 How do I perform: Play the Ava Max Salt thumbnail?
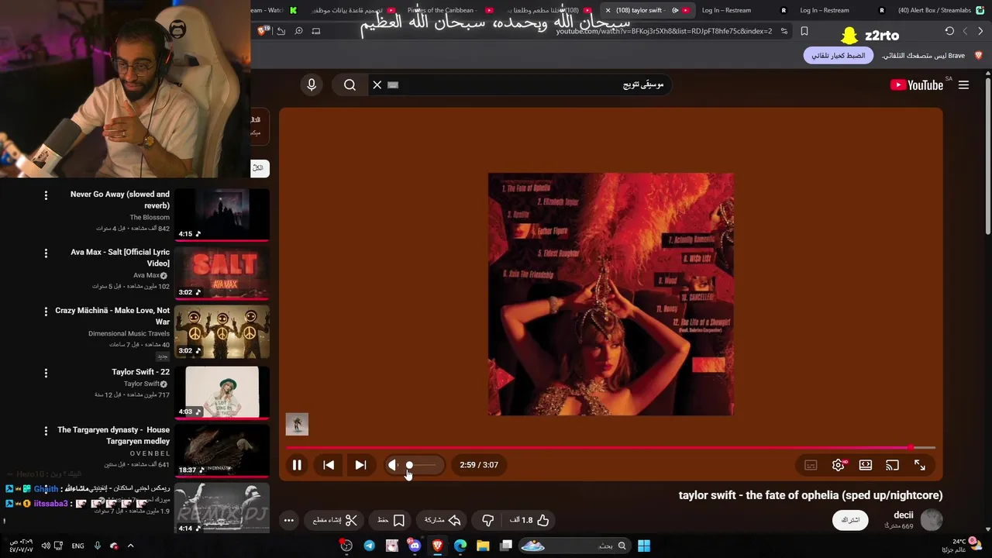[222, 273]
